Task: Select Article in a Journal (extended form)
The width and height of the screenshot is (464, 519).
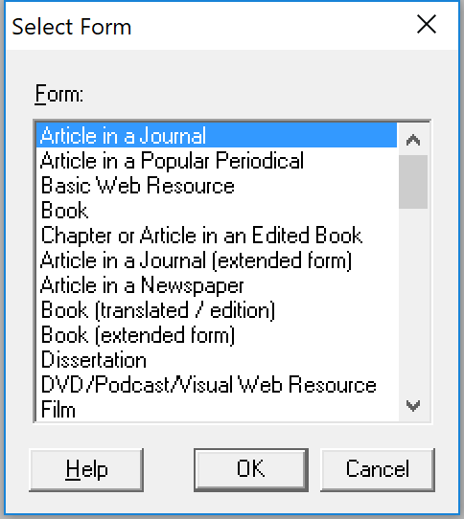Action: [216, 260]
